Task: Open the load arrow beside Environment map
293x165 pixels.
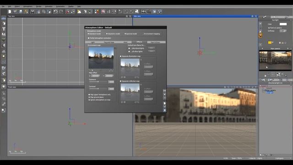Action: click(115, 48)
